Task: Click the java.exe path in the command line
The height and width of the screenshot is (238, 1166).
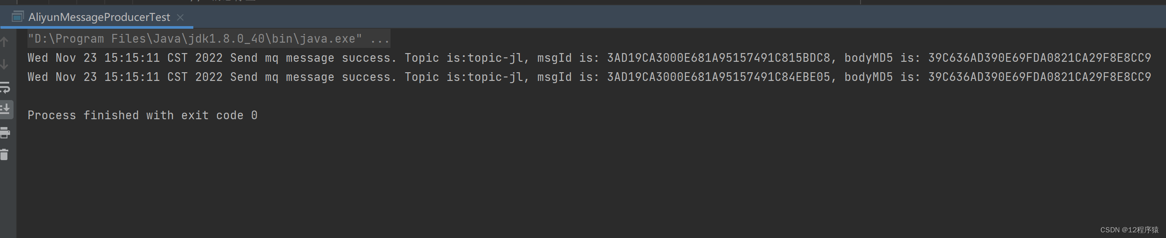Action: click(195, 39)
